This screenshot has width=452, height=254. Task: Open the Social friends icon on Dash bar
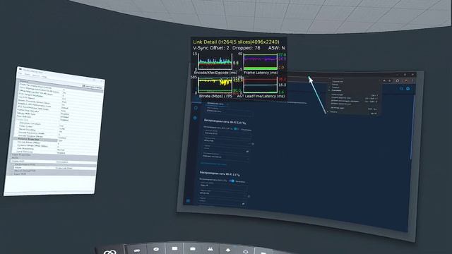point(210,249)
